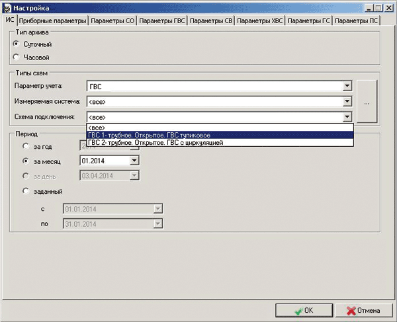The width and height of the screenshot is (397, 322).
Task: Switch to the Параметры СВ tab
Action: tap(211, 20)
